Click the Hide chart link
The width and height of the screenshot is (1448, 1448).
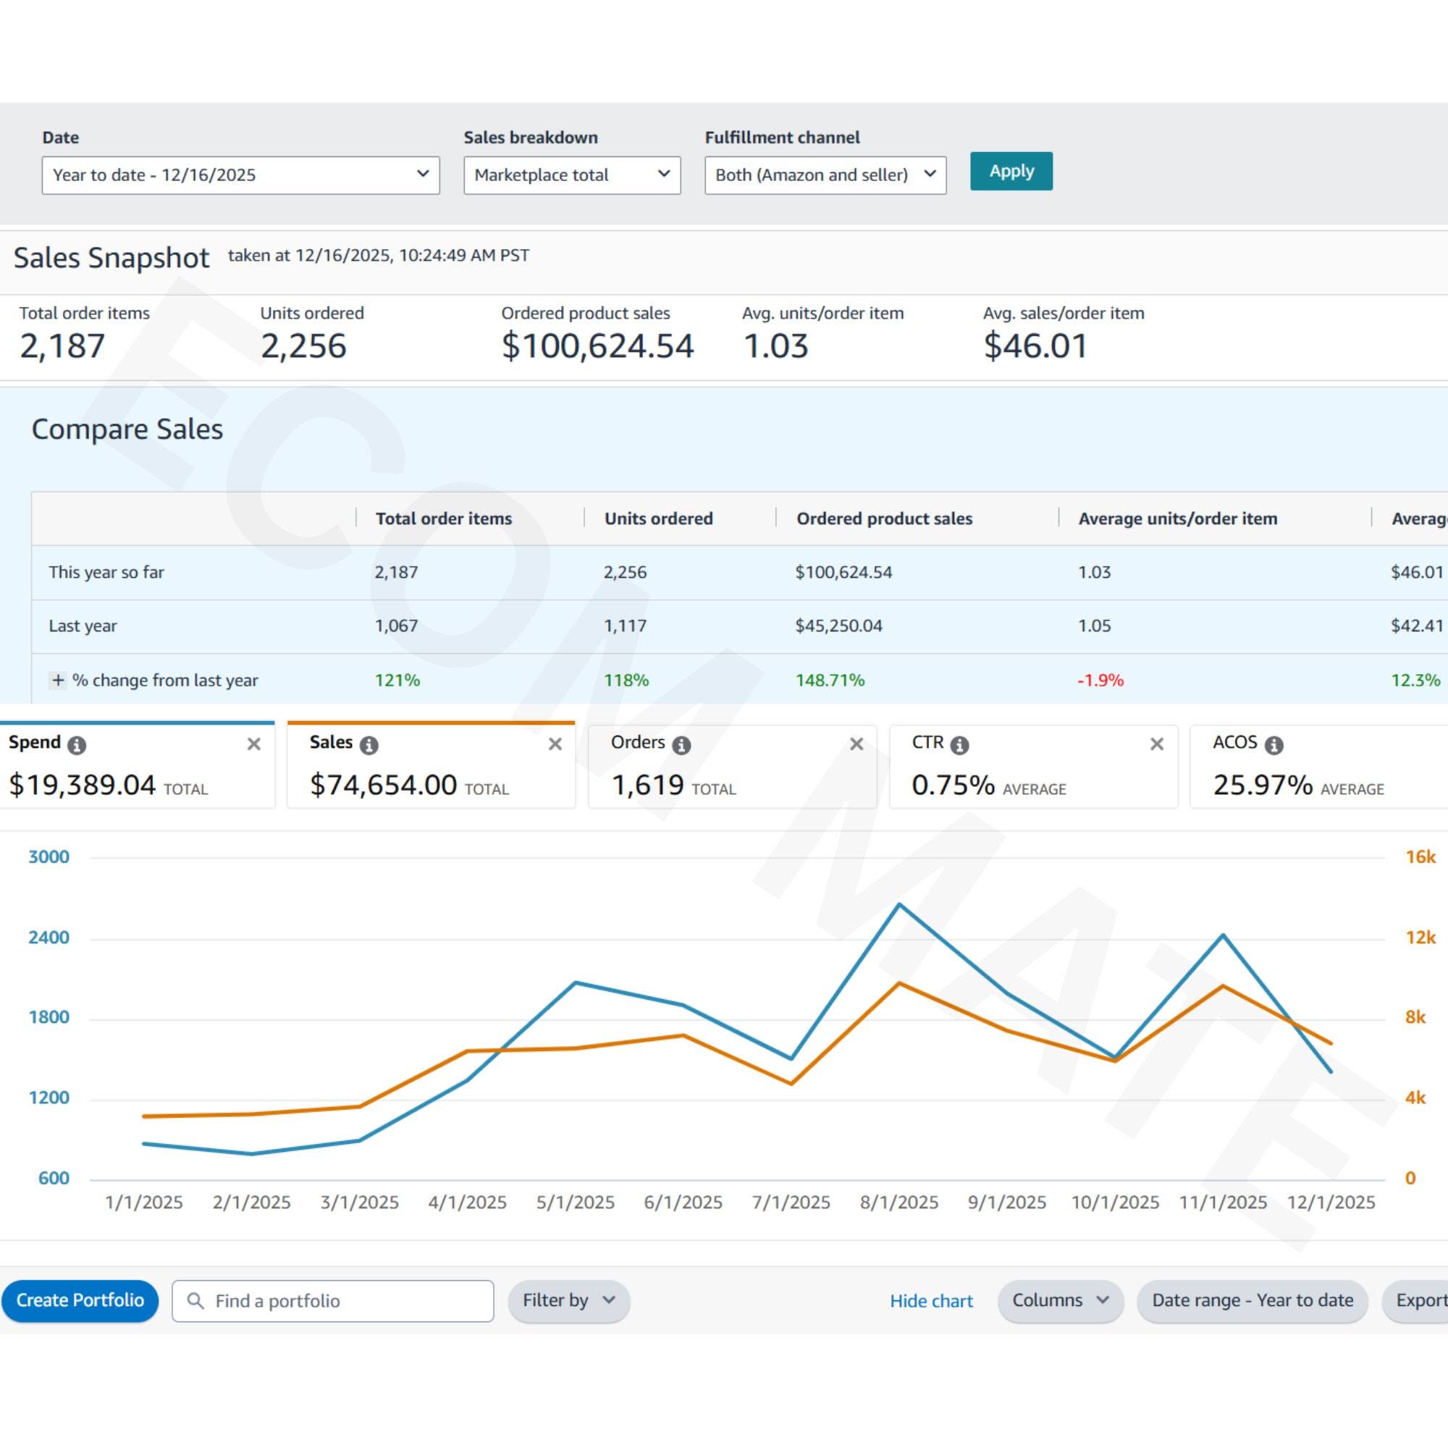[931, 1301]
